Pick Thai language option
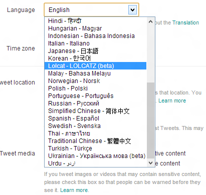The image size is (206, 195). 95,133
